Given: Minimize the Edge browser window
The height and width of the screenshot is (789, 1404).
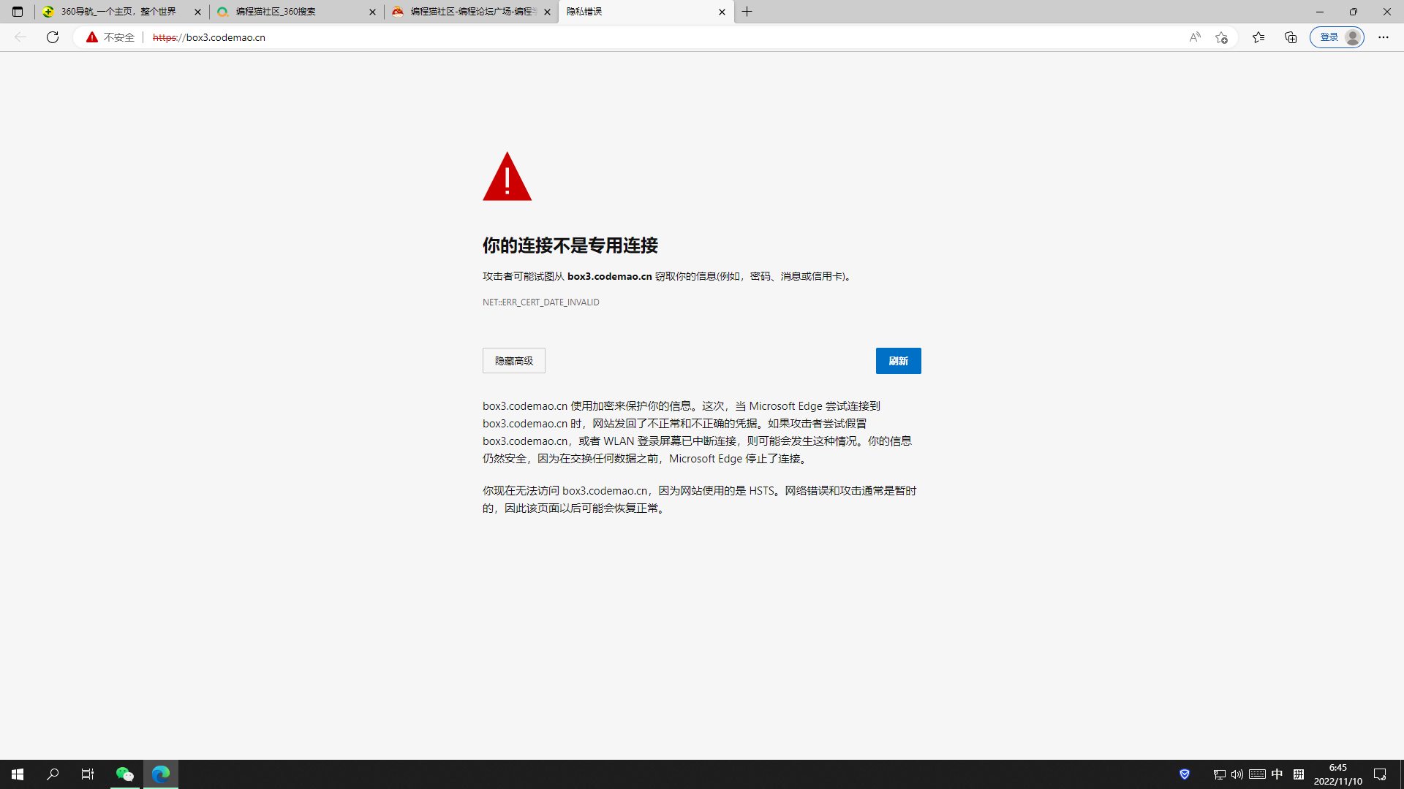Looking at the screenshot, I should (x=1320, y=12).
